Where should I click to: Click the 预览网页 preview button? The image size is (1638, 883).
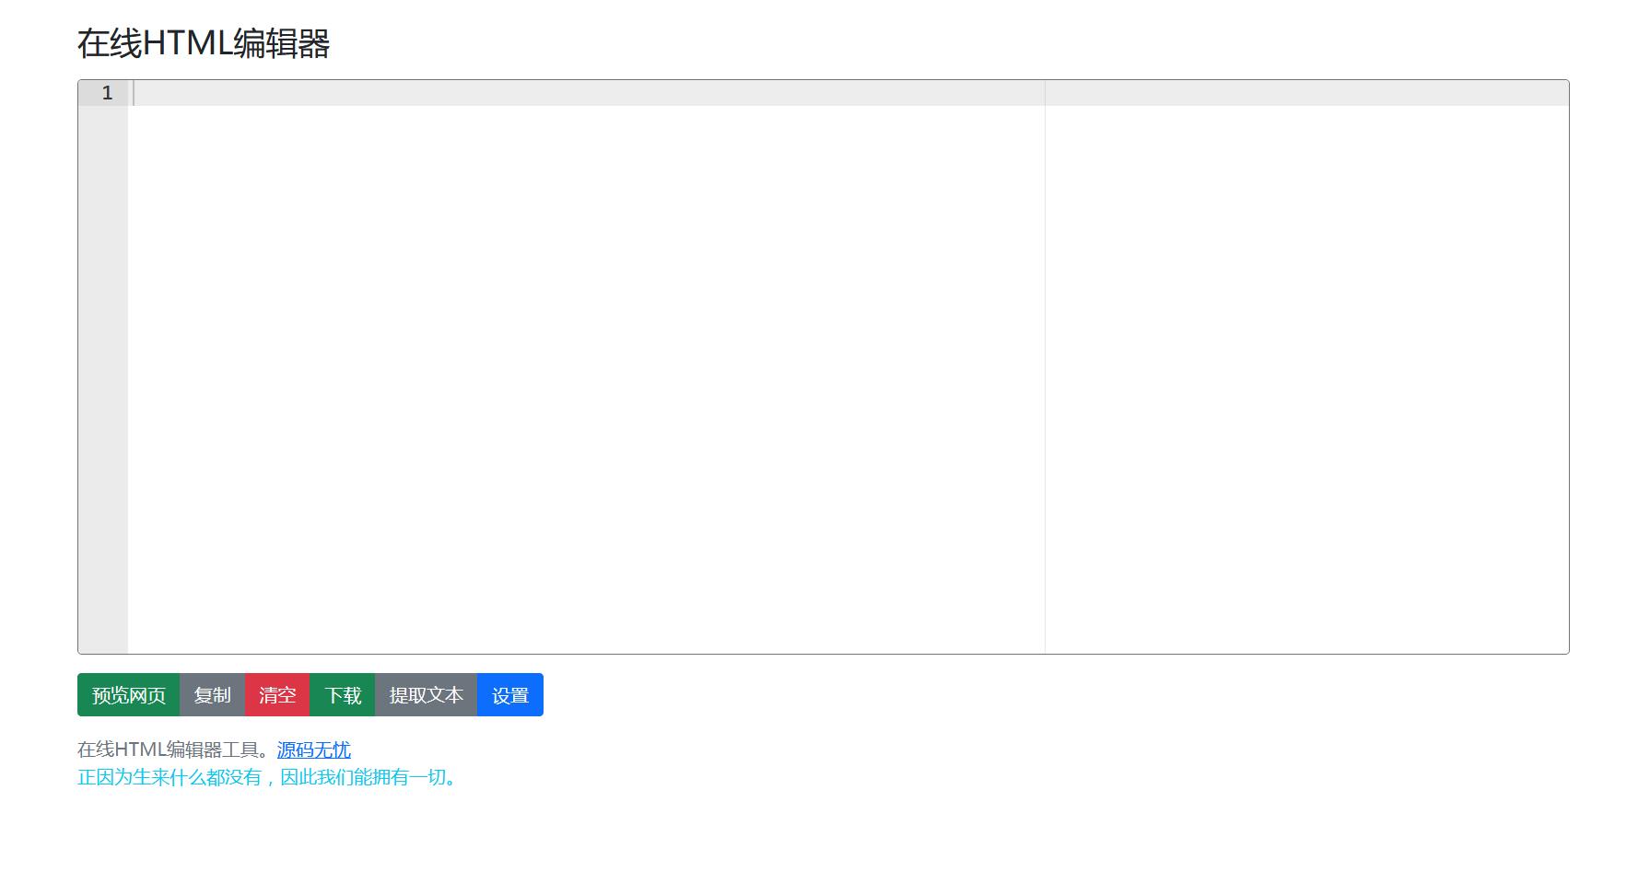coord(127,695)
